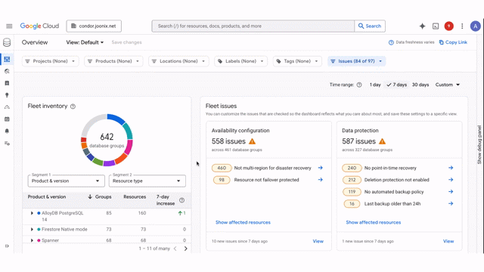The height and width of the screenshot is (272, 484).
Task: Click the 240 issue count badge
Action: pyautogui.click(x=352, y=168)
